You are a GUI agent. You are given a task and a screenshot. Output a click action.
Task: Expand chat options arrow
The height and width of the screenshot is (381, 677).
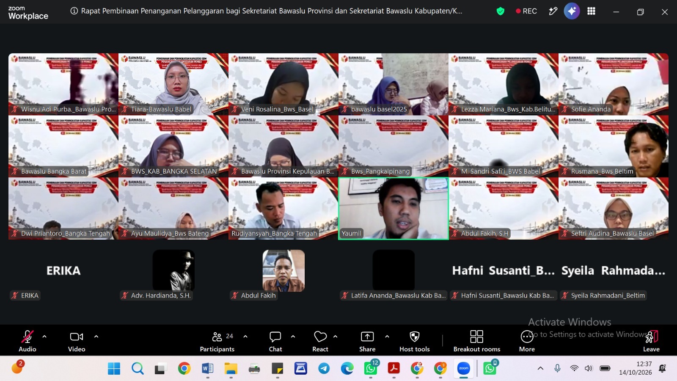pos(293,337)
